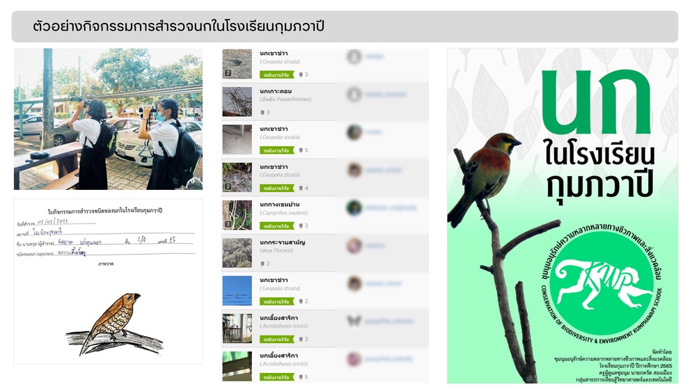Click research grade badge on last นกเอี้ยงสาริกา row
This screenshot has height=389, width=692.
[x=276, y=377]
